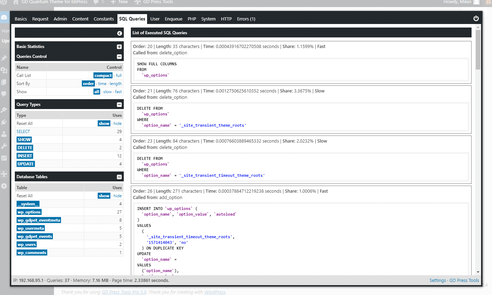Click the power icon to close debugger
Screen dimensions: 492x295
[476, 19]
